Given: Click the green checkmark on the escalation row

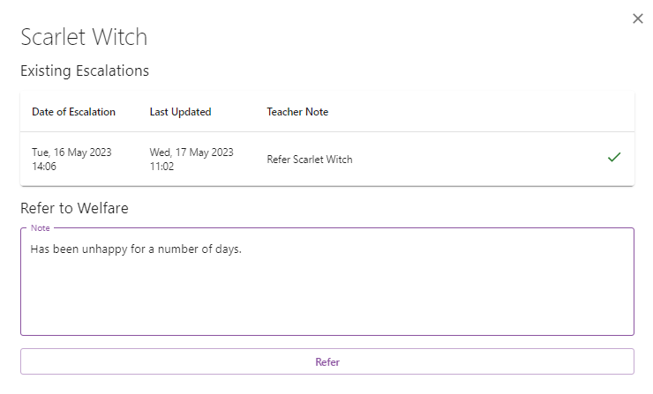Looking at the screenshot, I should (614, 158).
